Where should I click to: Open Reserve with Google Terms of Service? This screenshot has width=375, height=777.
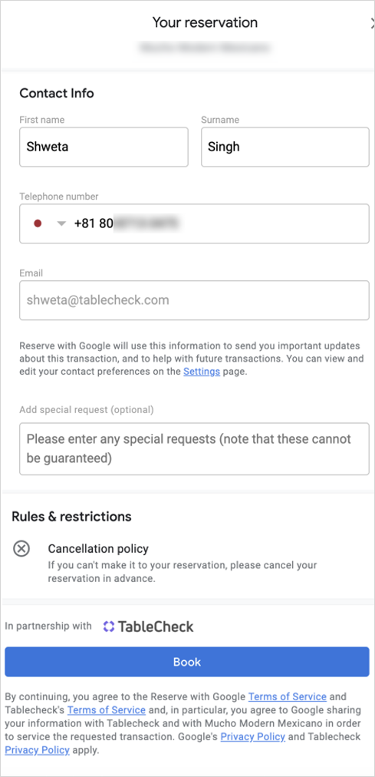[x=288, y=696]
